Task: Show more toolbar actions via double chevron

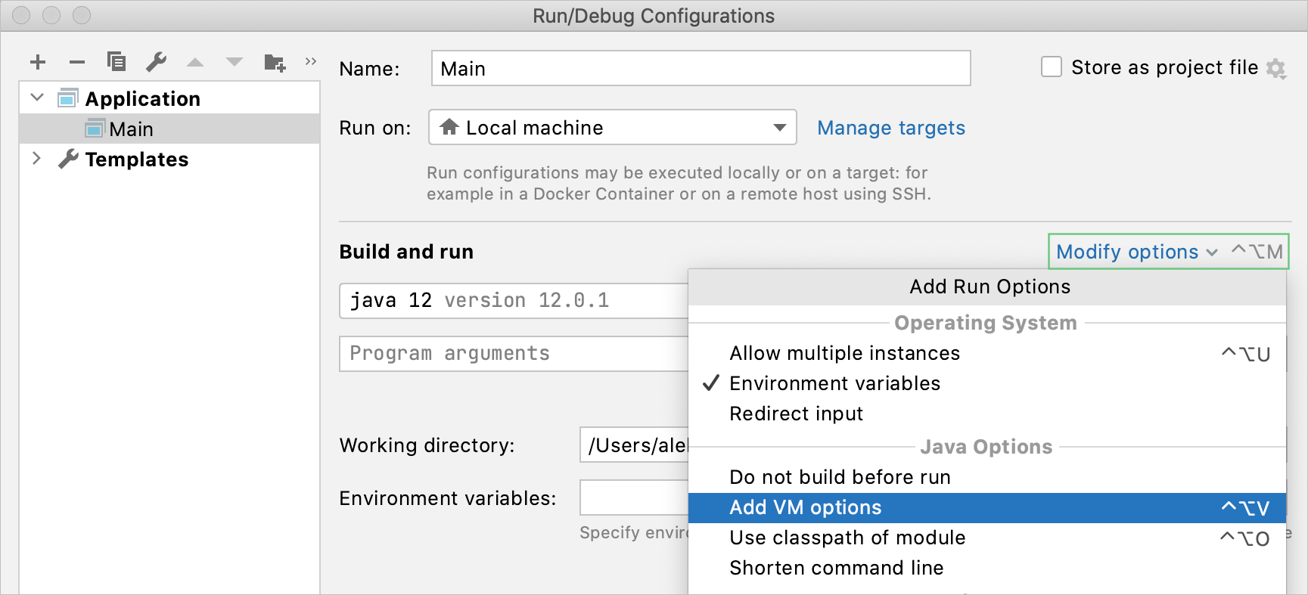Action: point(310,61)
